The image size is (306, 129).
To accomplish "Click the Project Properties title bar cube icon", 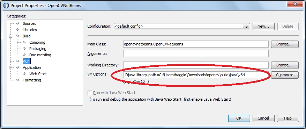I will (x=6, y=5).
